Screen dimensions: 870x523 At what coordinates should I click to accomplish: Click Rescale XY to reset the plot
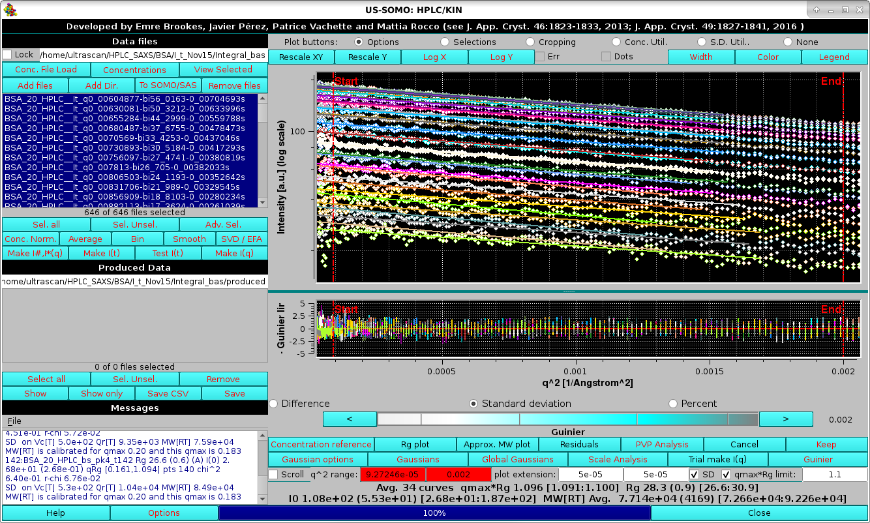300,57
